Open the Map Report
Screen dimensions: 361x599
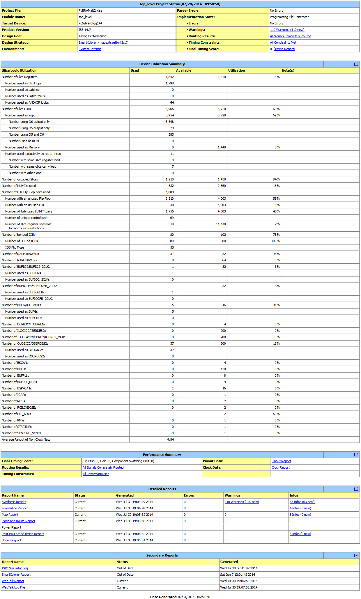coord(10,515)
